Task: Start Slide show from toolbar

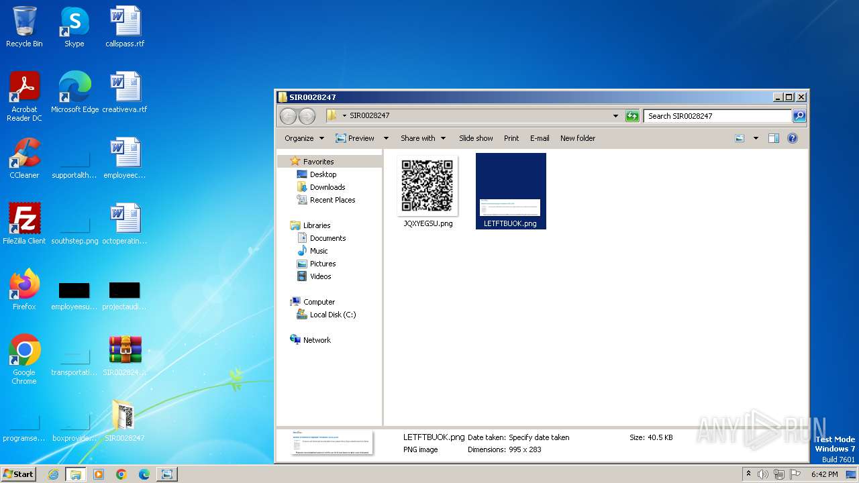Action: [x=476, y=138]
